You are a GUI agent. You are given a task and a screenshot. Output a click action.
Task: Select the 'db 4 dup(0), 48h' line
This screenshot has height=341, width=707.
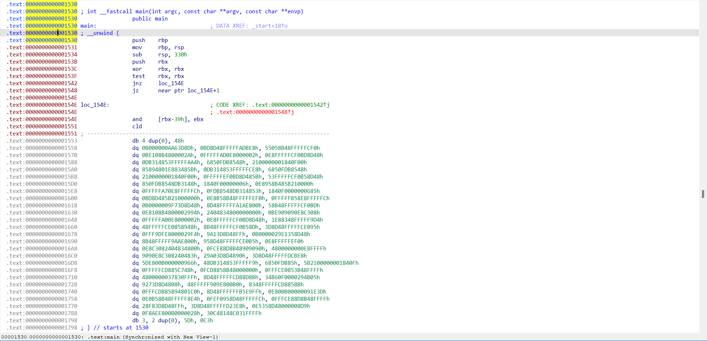pyautogui.click(x=158, y=141)
